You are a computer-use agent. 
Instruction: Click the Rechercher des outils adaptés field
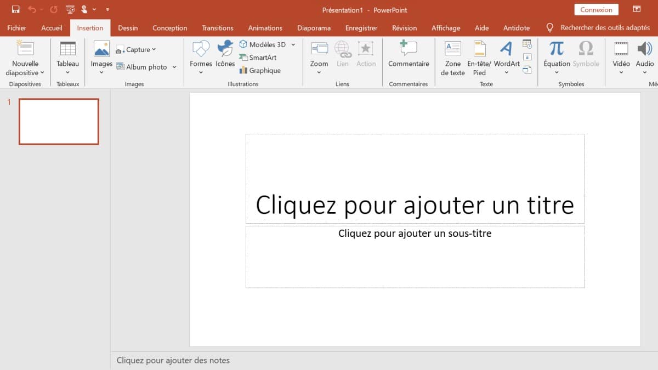605,28
